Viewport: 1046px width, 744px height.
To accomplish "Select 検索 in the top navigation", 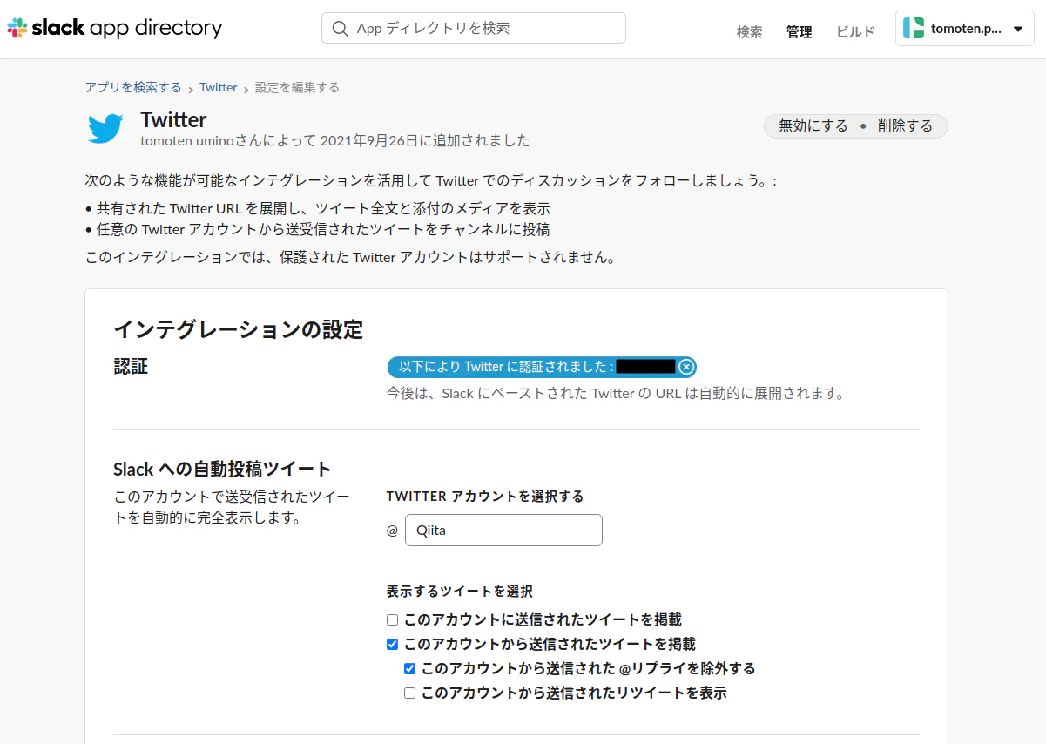I will [749, 31].
